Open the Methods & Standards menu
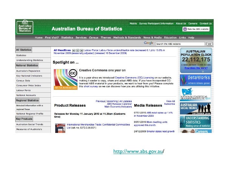Screen dimensions: 236x177 [127, 38]
